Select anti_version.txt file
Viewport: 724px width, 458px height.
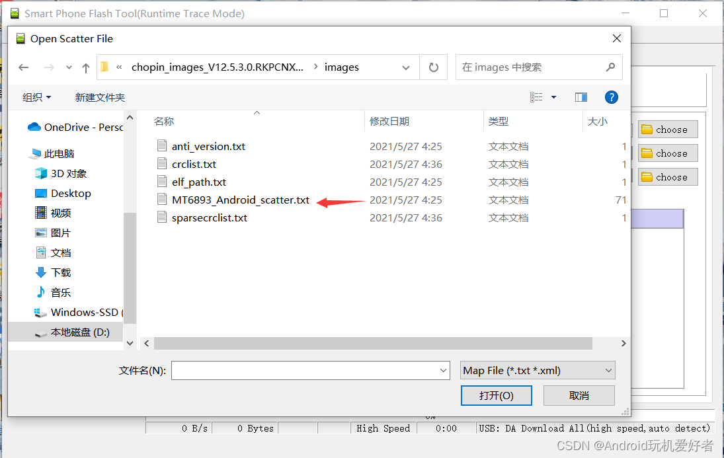[x=208, y=146]
